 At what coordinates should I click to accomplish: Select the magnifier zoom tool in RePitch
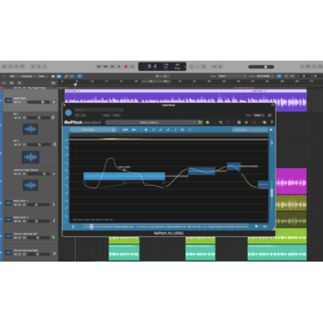[190, 129]
